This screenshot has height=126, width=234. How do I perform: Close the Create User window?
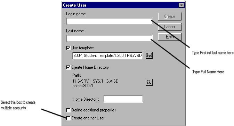click(181, 5)
